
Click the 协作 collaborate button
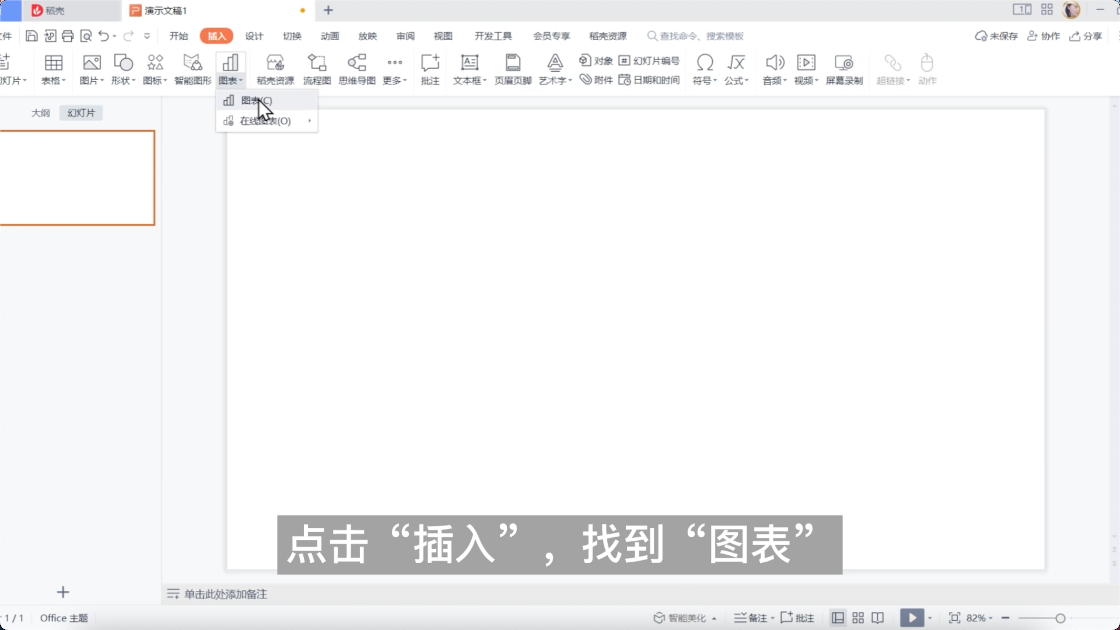[x=1043, y=36]
